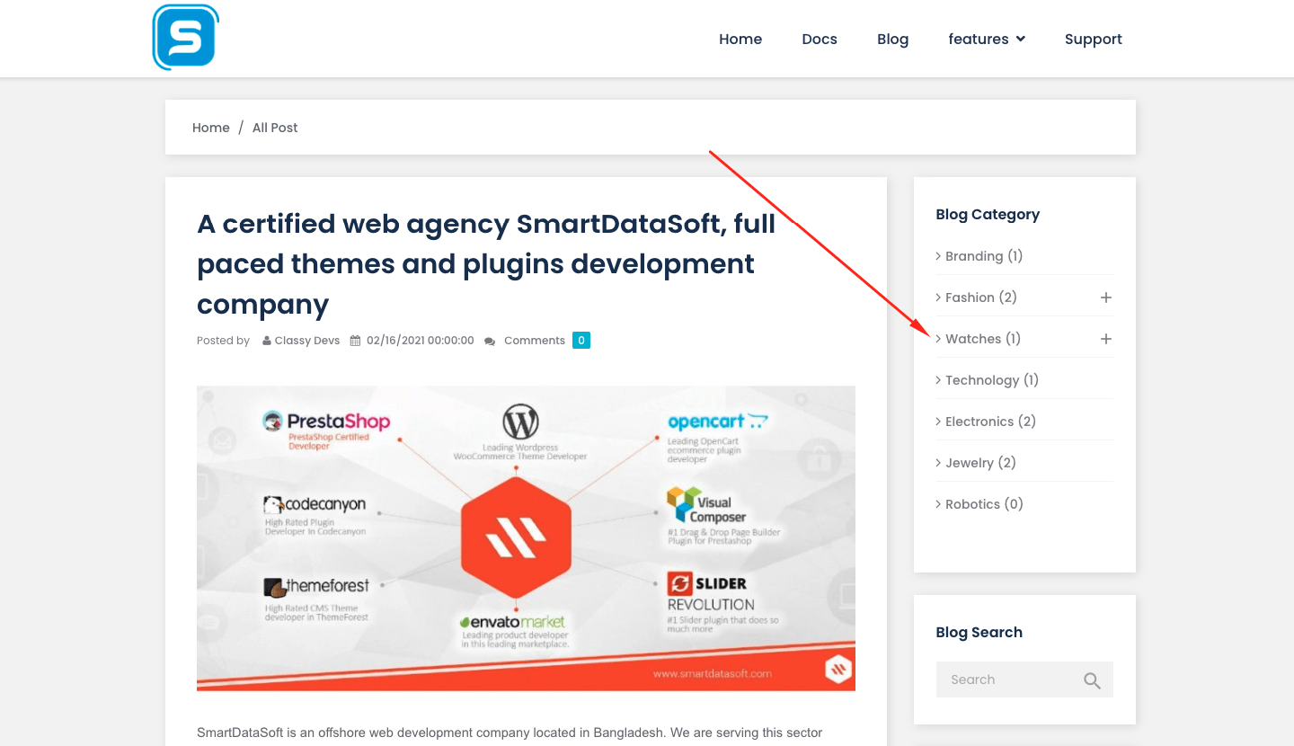Click the Blog Category heading

988,214
